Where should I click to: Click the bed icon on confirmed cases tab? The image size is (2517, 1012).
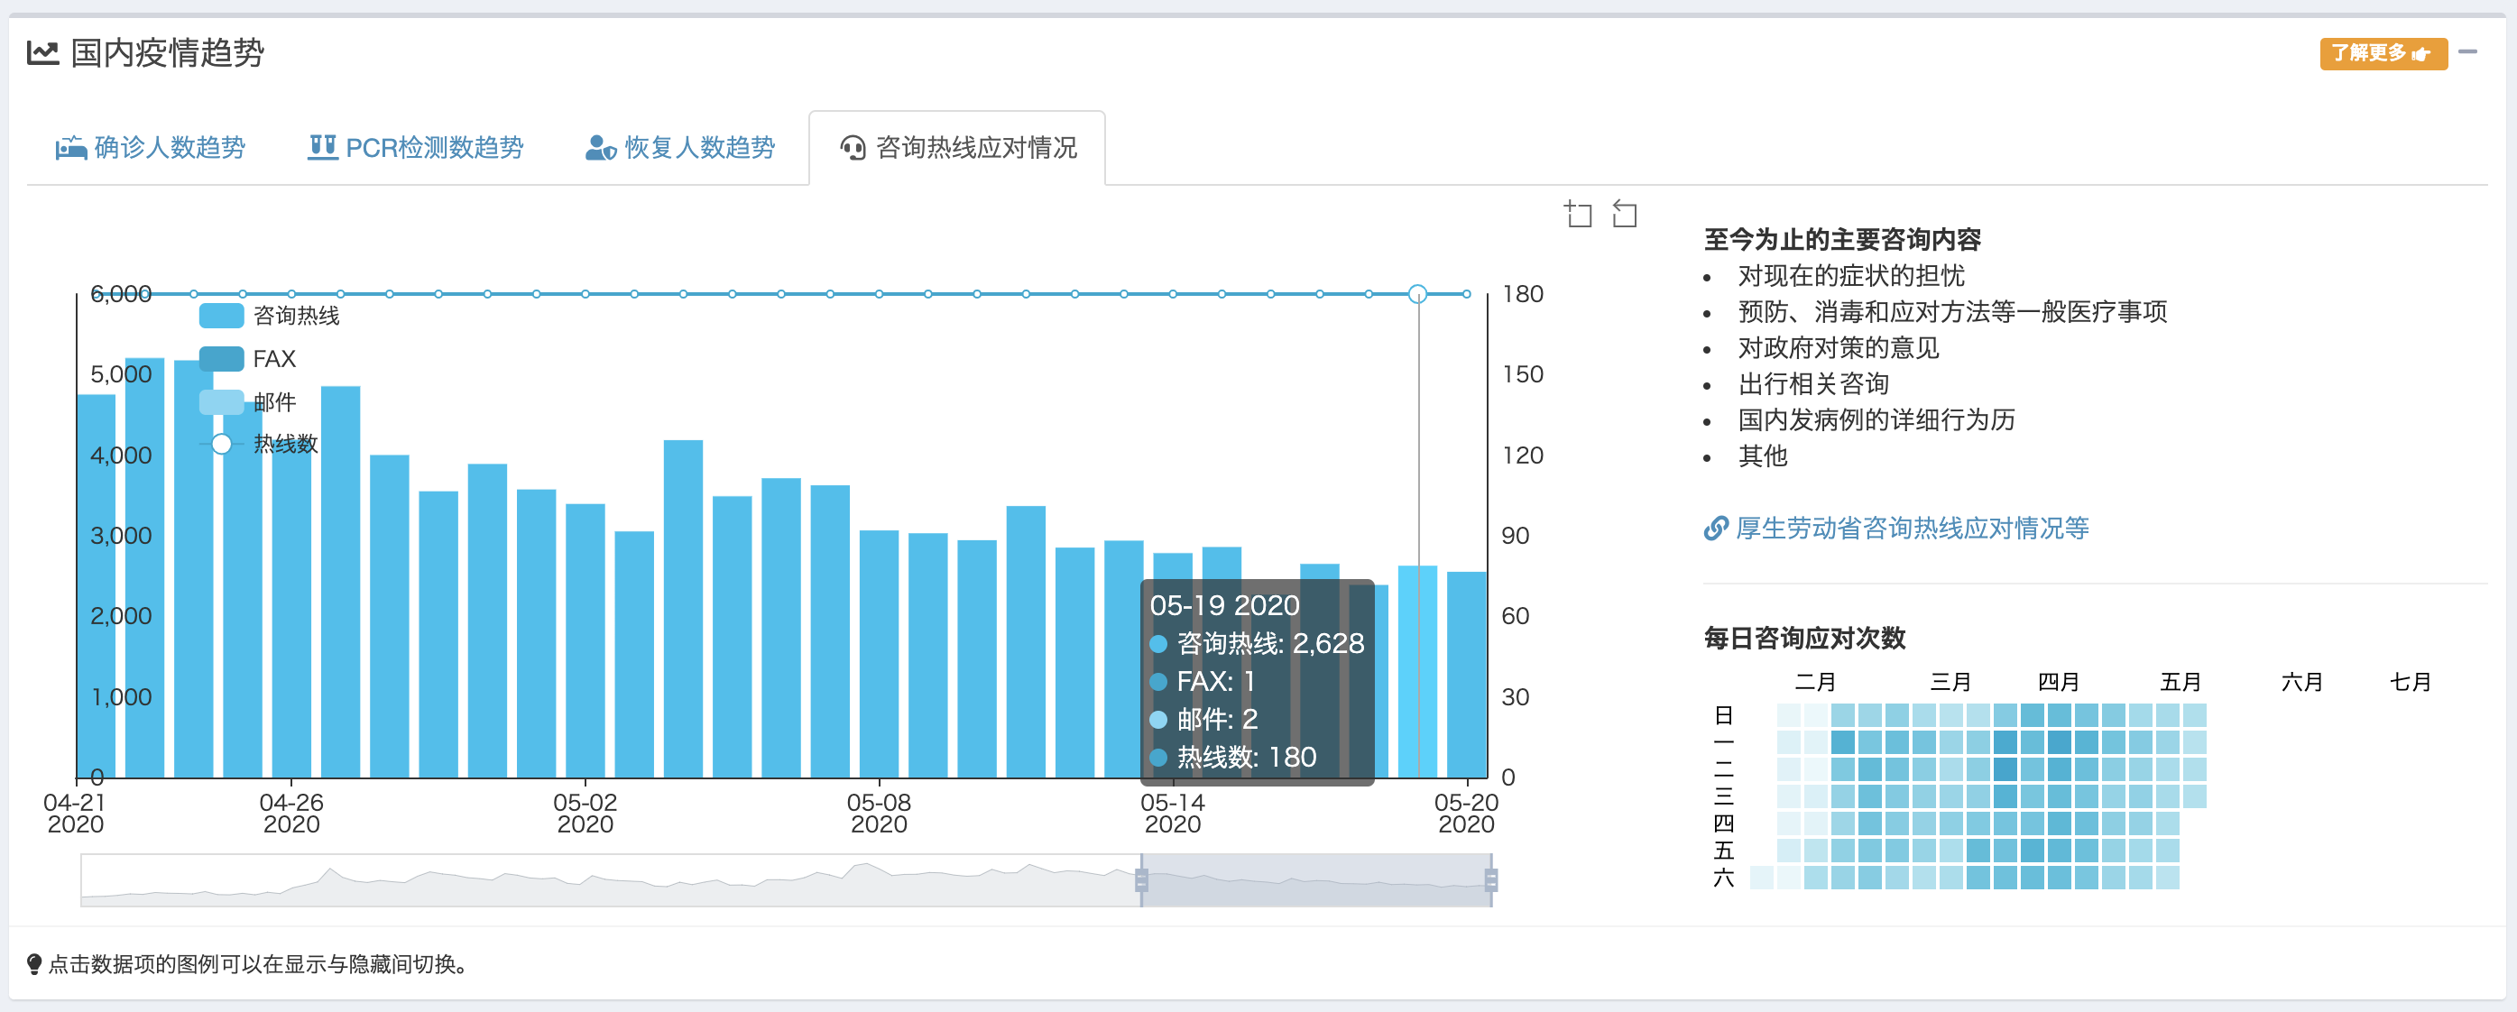click(x=70, y=148)
